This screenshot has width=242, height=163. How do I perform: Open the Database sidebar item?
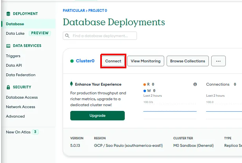click(28, 24)
